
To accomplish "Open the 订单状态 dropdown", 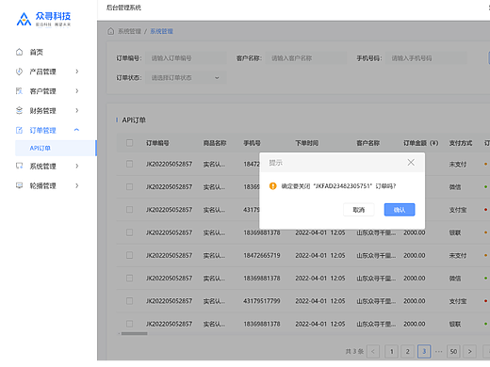I will point(186,78).
